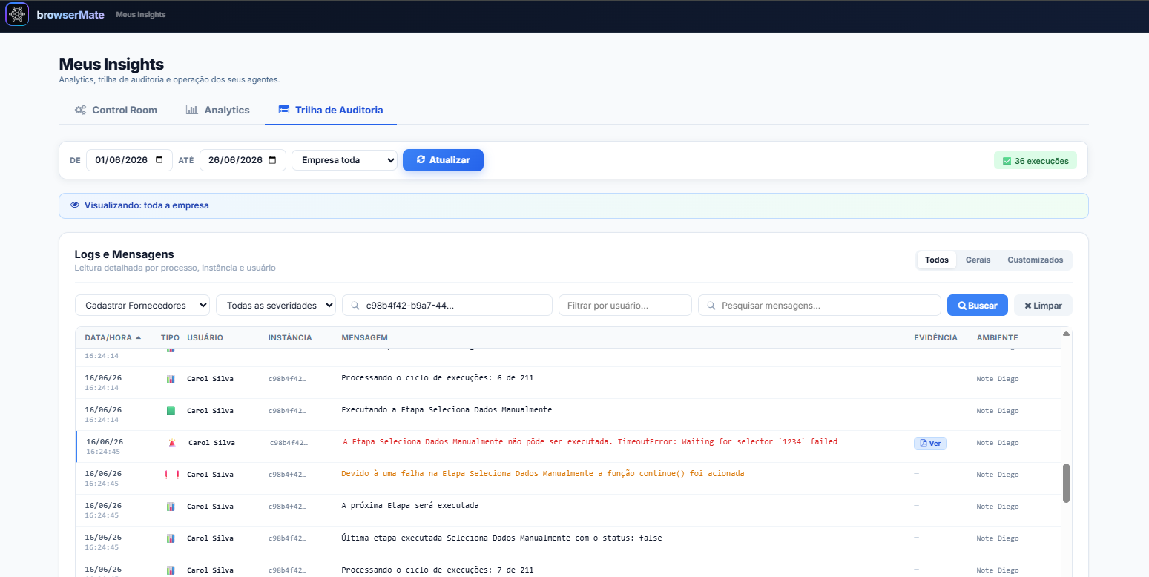Click the Buscar button
Image resolution: width=1149 pixels, height=577 pixels.
tap(978, 306)
